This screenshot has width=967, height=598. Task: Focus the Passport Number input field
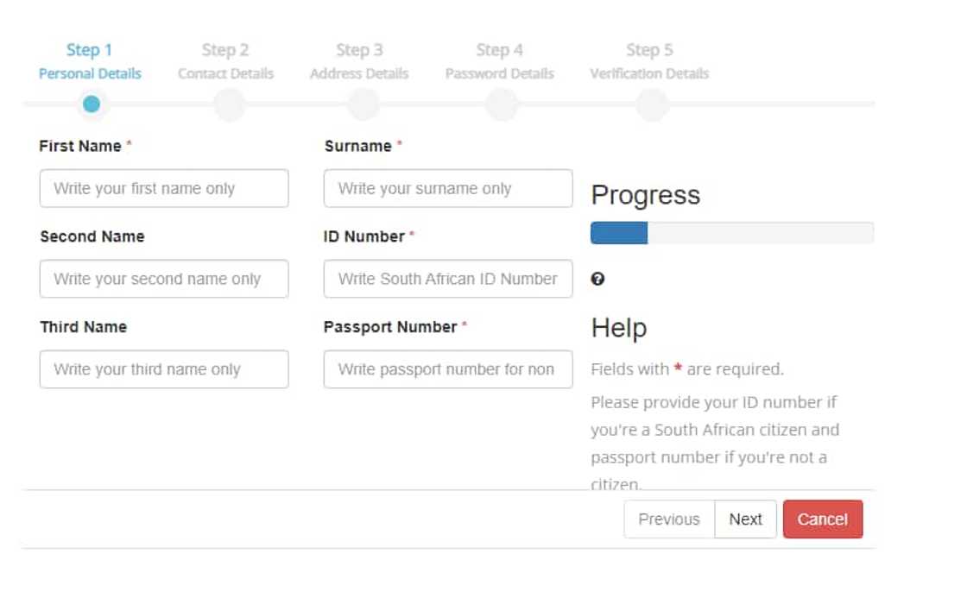pos(447,369)
